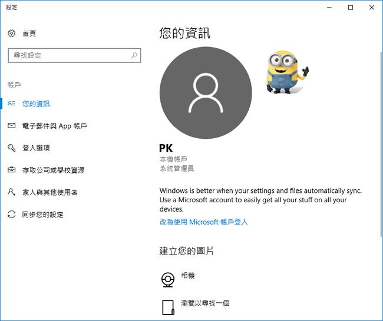This screenshot has width=383, height=321.
Task: Click 改為使用 Microsoft 帳戶登入 link
Action: tap(203, 222)
